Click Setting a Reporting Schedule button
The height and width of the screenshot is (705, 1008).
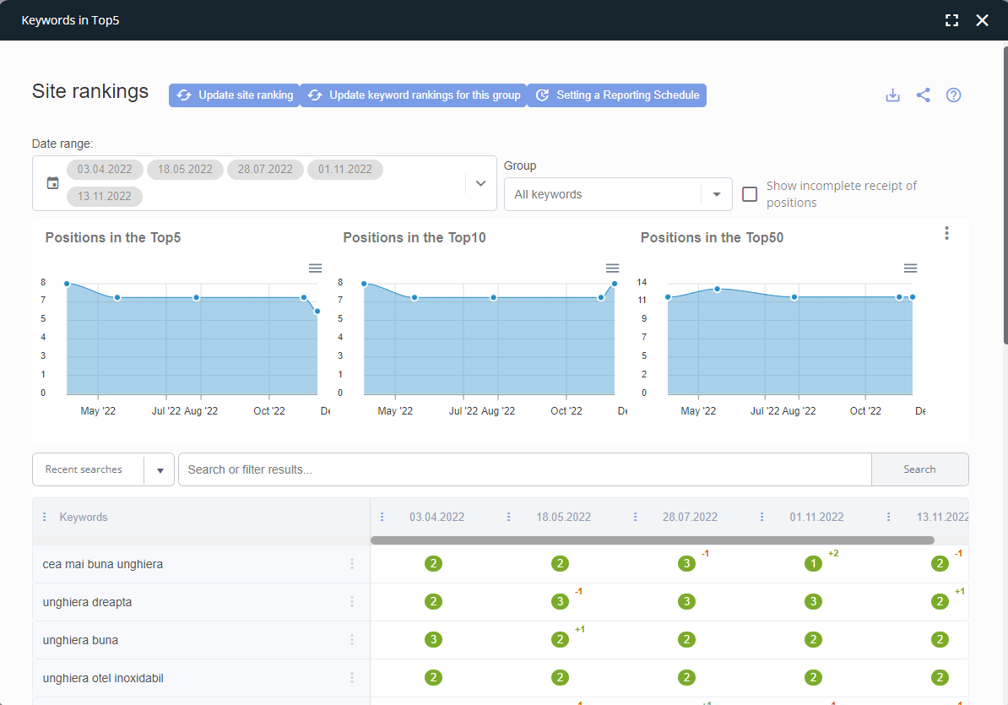coord(616,95)
